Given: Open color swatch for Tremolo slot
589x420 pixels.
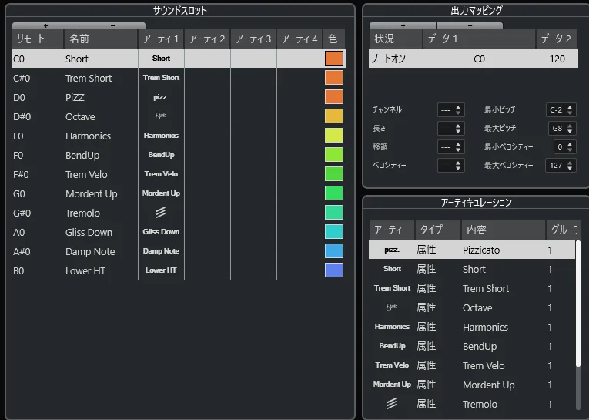Looking at the screenshot, I should click(x=334, y=213).
